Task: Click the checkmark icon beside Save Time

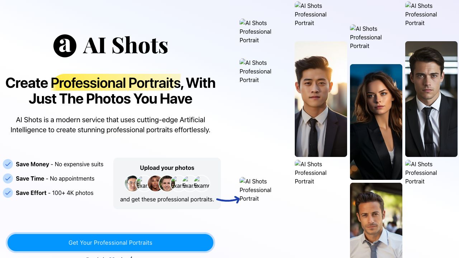Action: click(x=8, y=178)
